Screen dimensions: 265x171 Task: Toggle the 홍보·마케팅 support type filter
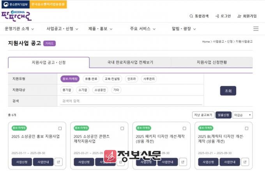(x=70, y=79)
